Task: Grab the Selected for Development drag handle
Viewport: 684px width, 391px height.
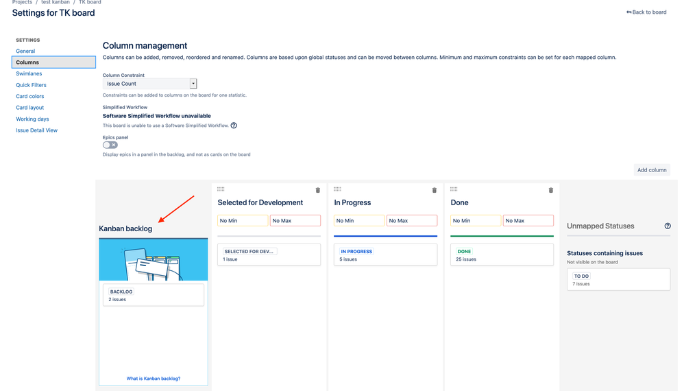Action: point(221,189)
